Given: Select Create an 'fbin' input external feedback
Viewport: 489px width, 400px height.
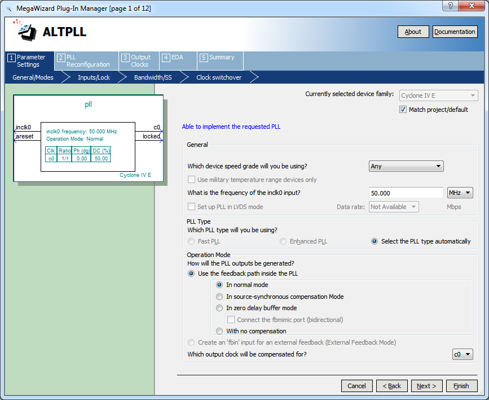Looking at the screenshot, I should click(191, 342).
